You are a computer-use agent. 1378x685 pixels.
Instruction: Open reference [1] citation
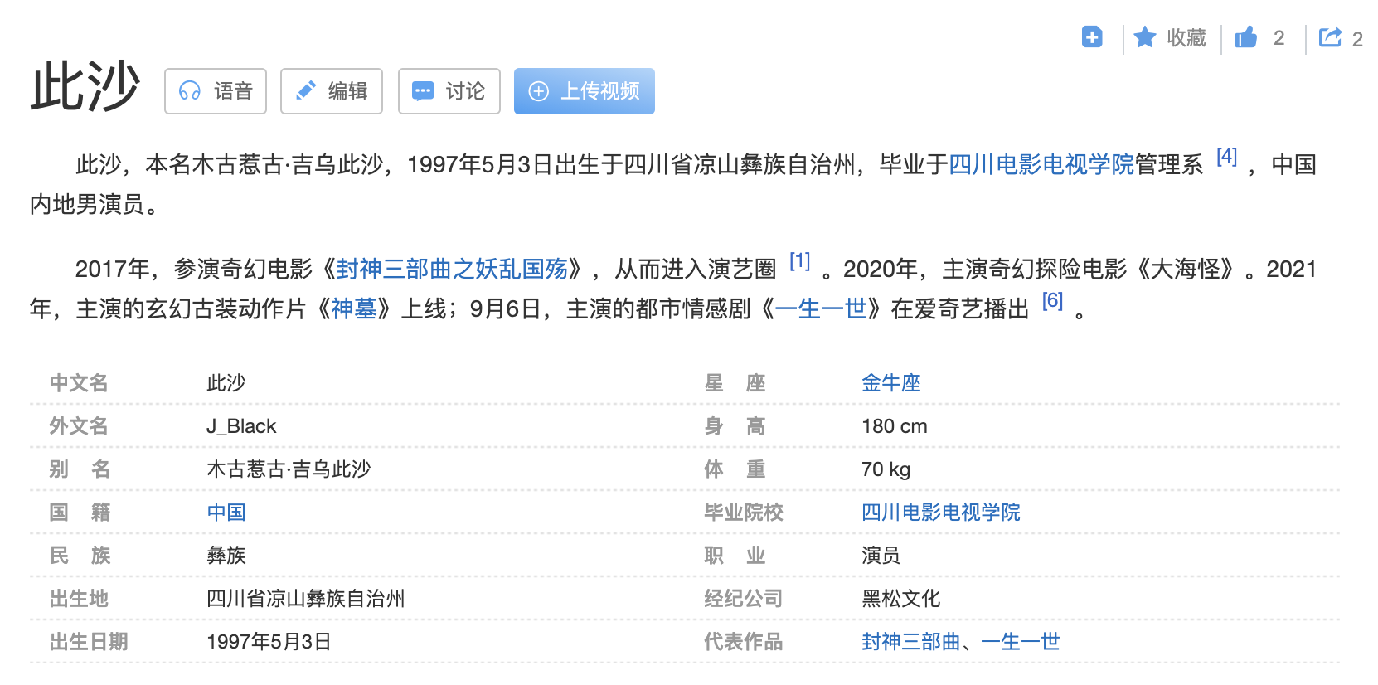click(x=800, y=261)
